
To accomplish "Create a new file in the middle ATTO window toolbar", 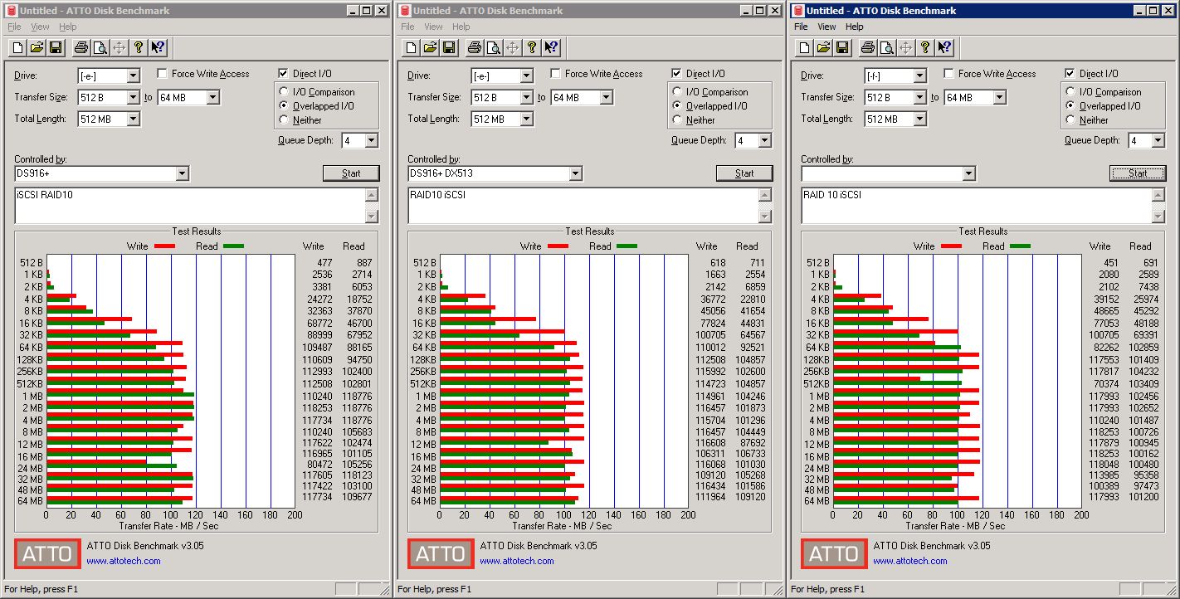I will (411, 47).
